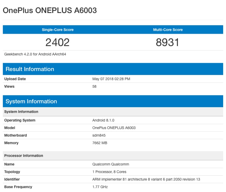Click the Model row value "OnePlus ONEPLUS A6003"
Image resolution: width=226 pixels, height=192 pixels.
click(x=114, y=128)
